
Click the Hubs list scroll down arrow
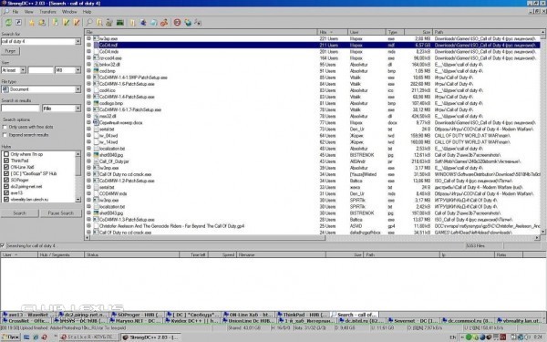[x=77, y=200]
